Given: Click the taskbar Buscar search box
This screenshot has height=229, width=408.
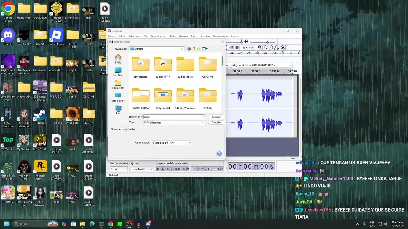Looking at the screenshot, I should (36, 224).
